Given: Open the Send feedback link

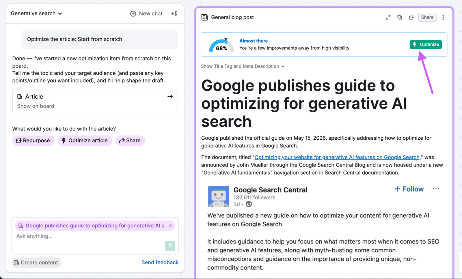Looking at the screenshot, I should [x=160, y=262].
